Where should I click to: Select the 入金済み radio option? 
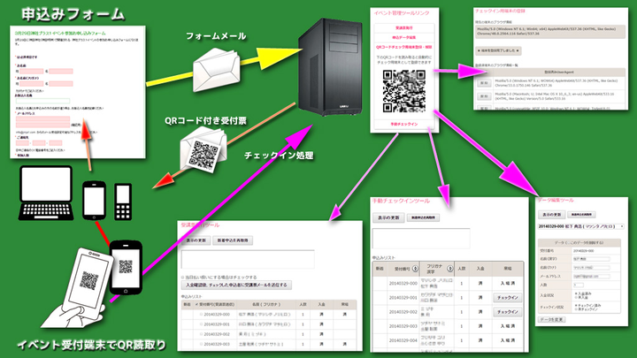[576, 293]
